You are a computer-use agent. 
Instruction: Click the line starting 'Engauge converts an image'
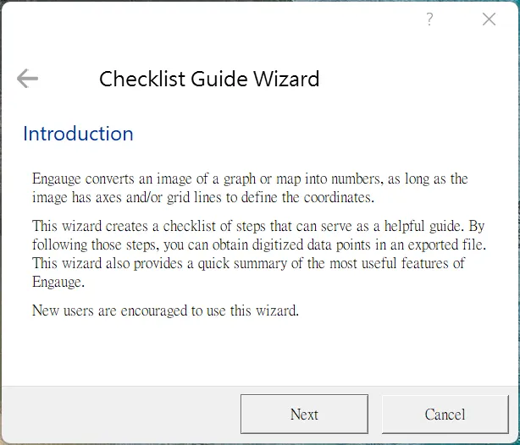tap(249, 179)
